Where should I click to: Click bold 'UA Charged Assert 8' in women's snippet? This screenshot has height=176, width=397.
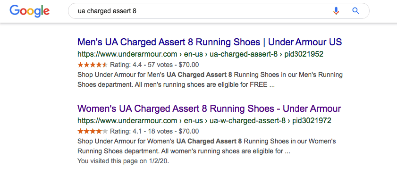(209, 141)
